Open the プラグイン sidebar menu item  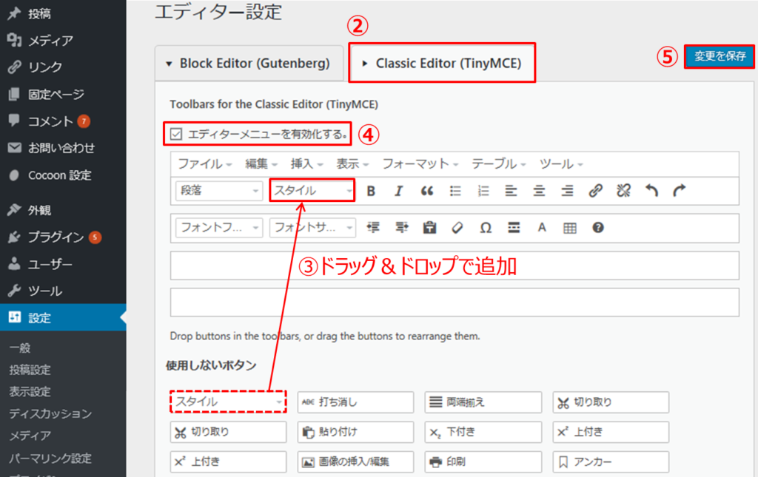(56, 237)
